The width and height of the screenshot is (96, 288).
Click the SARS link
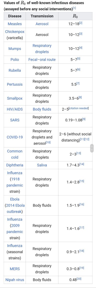(15, 120)
